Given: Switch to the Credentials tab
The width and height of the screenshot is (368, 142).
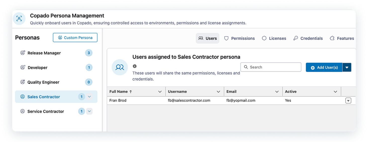Looking at the screenshot, I should (x=308, y=38).
